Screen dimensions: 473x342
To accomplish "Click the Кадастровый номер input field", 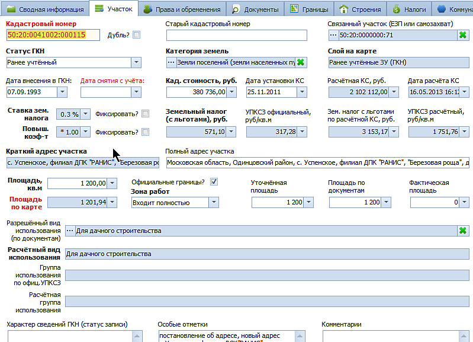I will [53, 35].
